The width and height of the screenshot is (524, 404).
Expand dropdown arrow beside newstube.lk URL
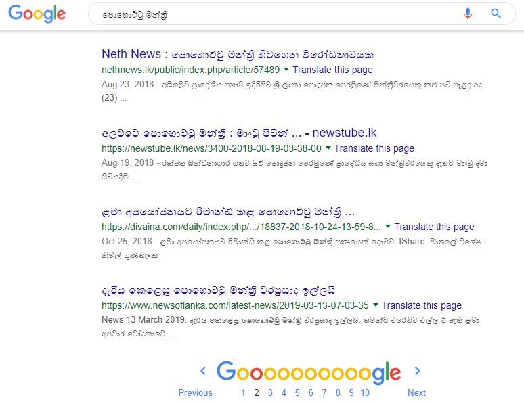point(328,148)
